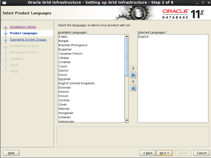
Task: Click the add selected language arrow button
Action: 133,68
